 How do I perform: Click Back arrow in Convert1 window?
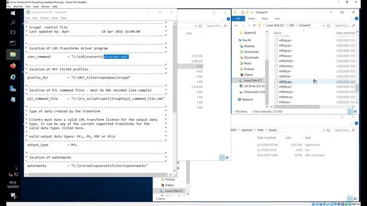click(236, 25)
